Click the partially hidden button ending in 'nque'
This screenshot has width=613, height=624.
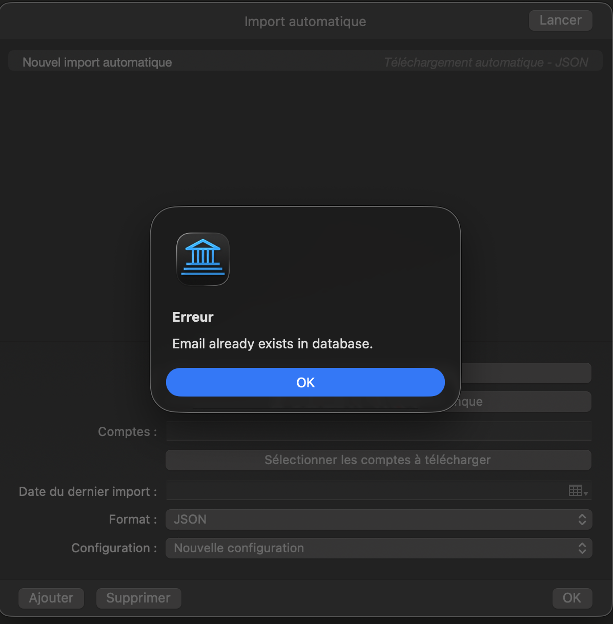(x=525, y=402)
